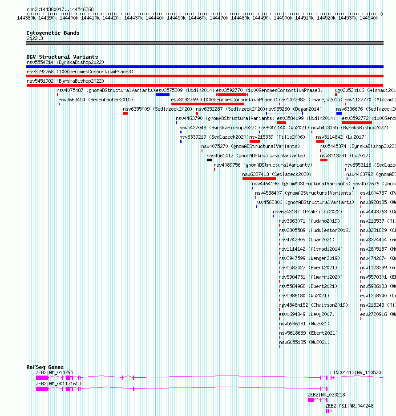
Task: Click the Cytogenetic Bands track title
Action: (53, 33)
